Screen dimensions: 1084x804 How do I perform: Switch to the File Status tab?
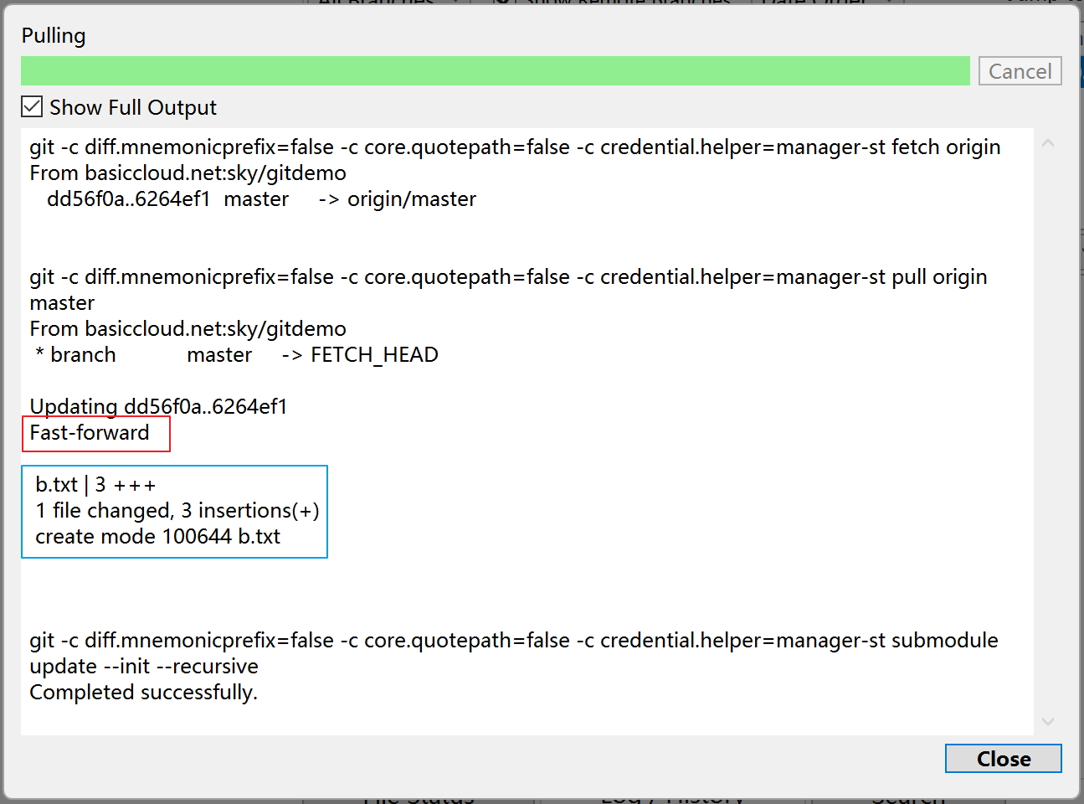(x=419, y=797)
